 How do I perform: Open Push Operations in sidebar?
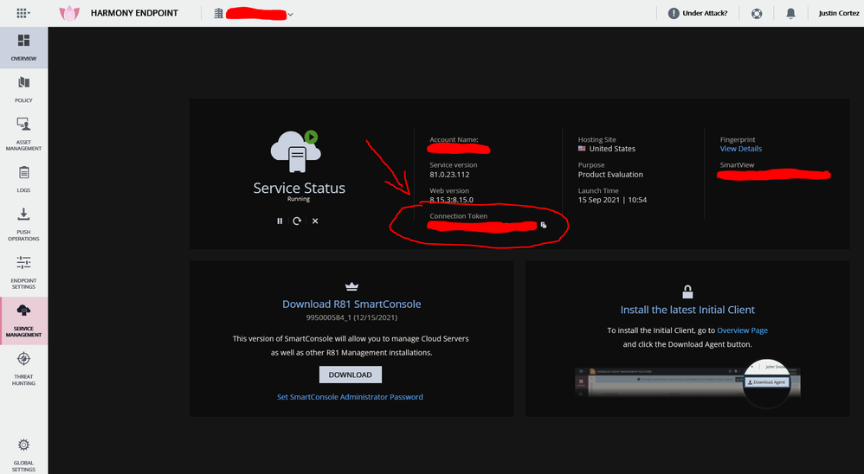click(23, 224)
